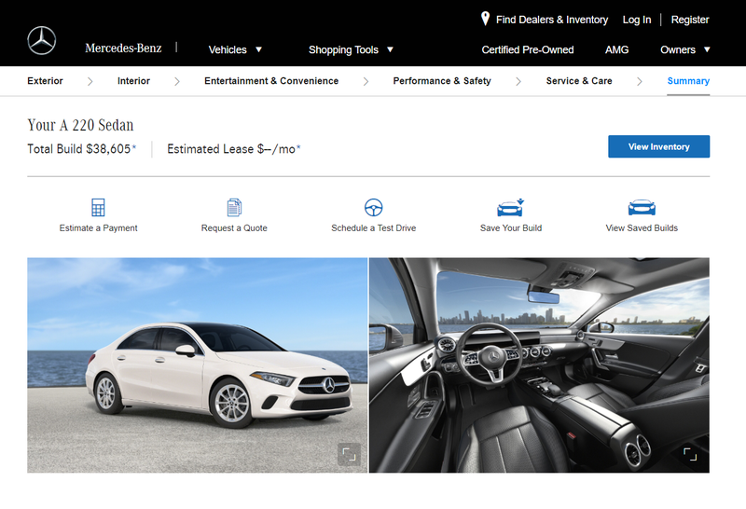746x509 pixels.
Task: Click the white sedan exterior photo
Action: [197, 365]
